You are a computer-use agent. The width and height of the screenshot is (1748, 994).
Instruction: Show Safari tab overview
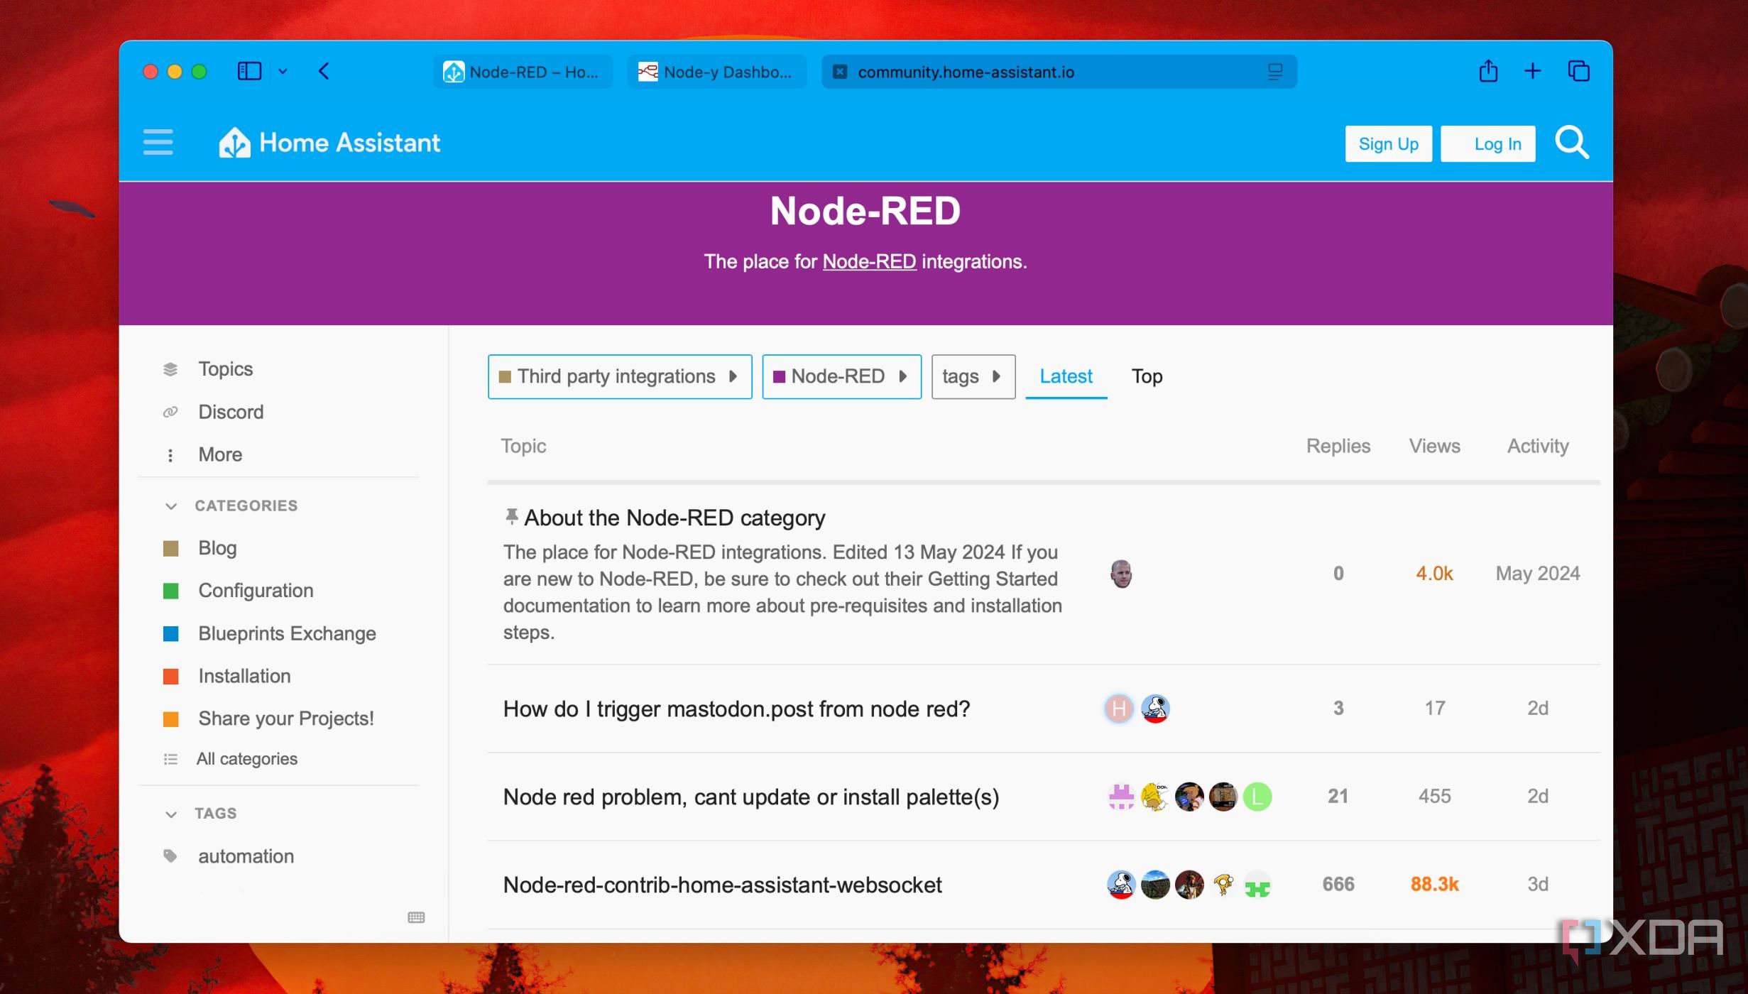click(1578, 72)
